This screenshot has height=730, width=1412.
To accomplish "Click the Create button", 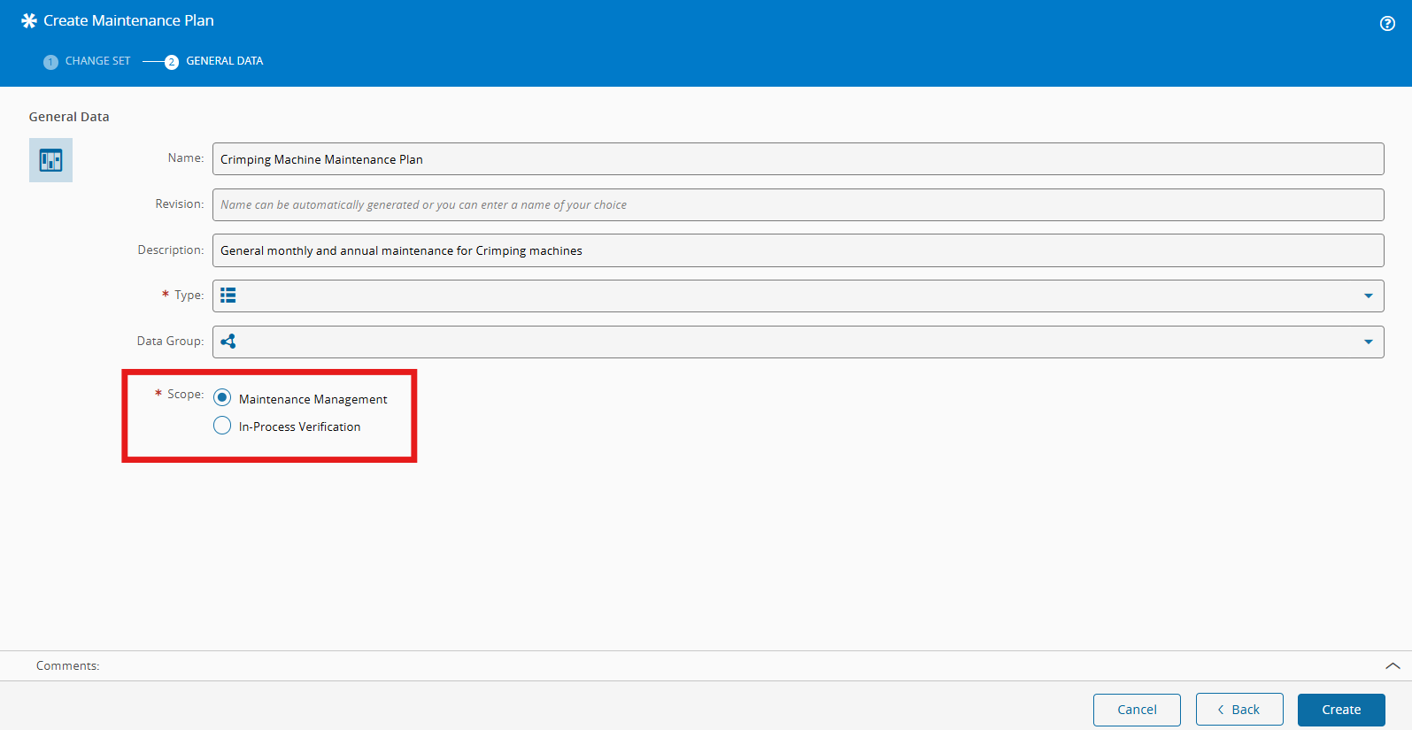I will [1341, 710].
